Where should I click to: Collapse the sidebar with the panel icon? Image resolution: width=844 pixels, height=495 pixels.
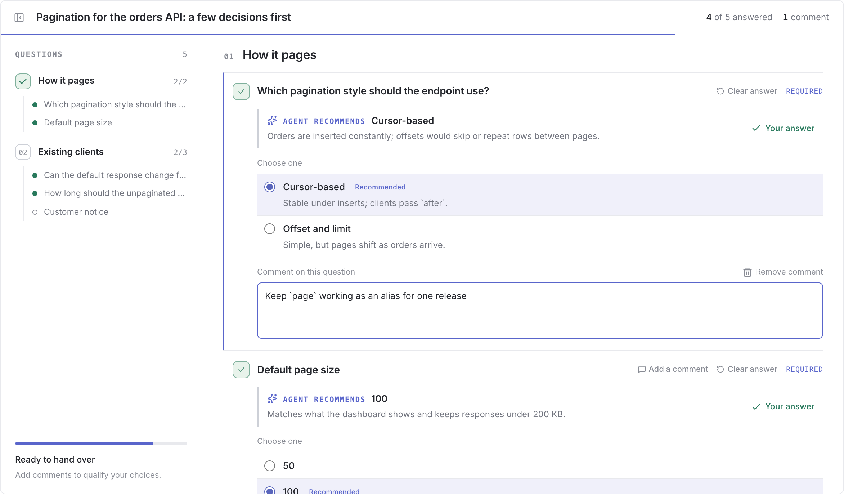tap(19, 17)
